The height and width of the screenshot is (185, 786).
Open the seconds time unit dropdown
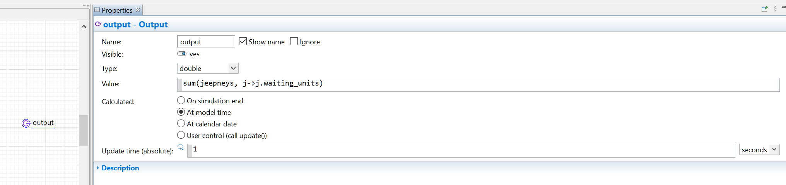(759, 150)
